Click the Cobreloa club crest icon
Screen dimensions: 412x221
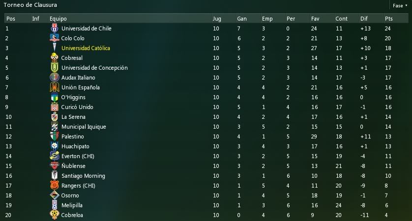[55, 215]
